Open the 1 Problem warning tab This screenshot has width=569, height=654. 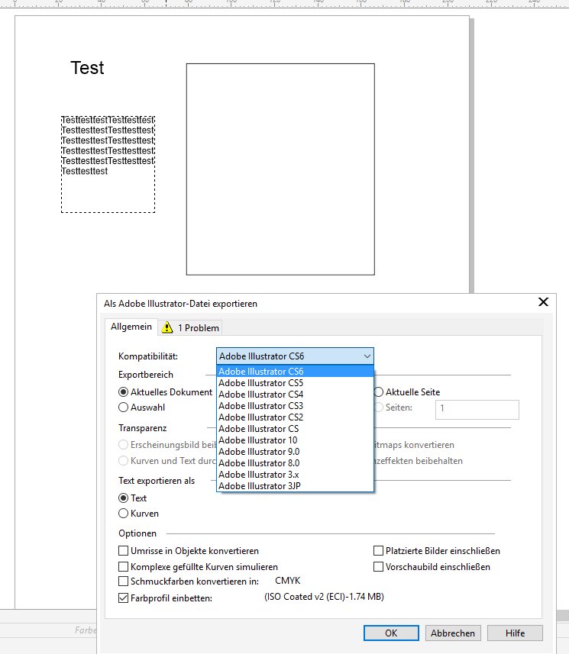click(x=190, y=328)
